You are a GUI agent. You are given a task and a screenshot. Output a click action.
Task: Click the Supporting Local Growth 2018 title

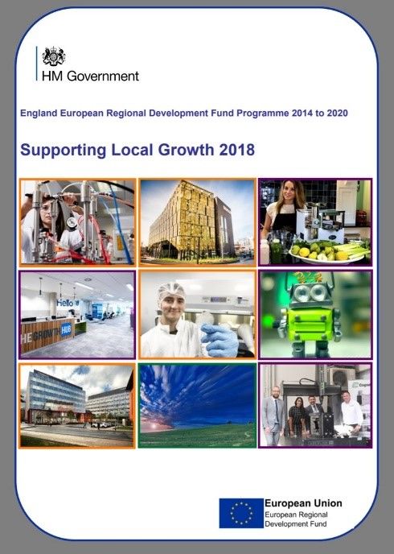[x=137, y=150]
